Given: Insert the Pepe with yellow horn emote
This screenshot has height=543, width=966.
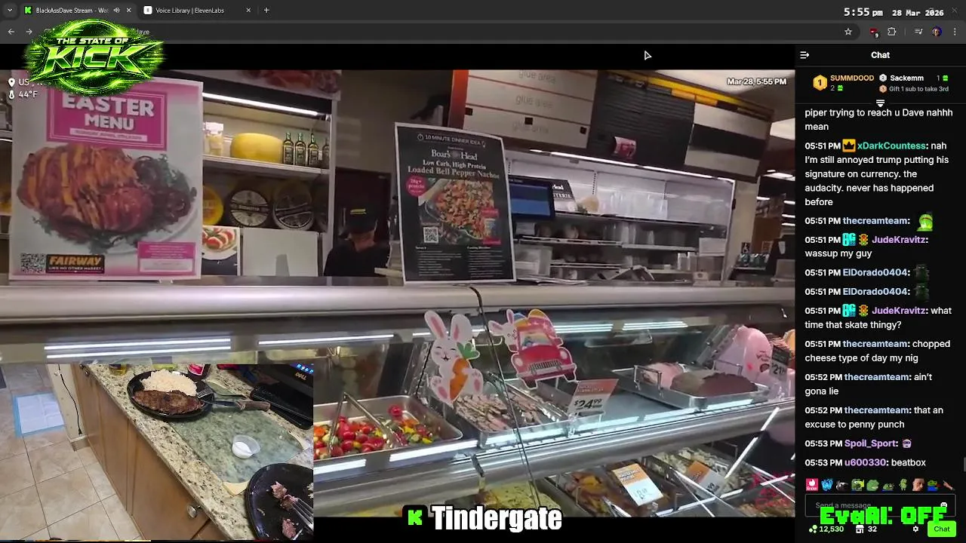Looking at the screenshot, I should pyautogui.click(x=857, y=485).
